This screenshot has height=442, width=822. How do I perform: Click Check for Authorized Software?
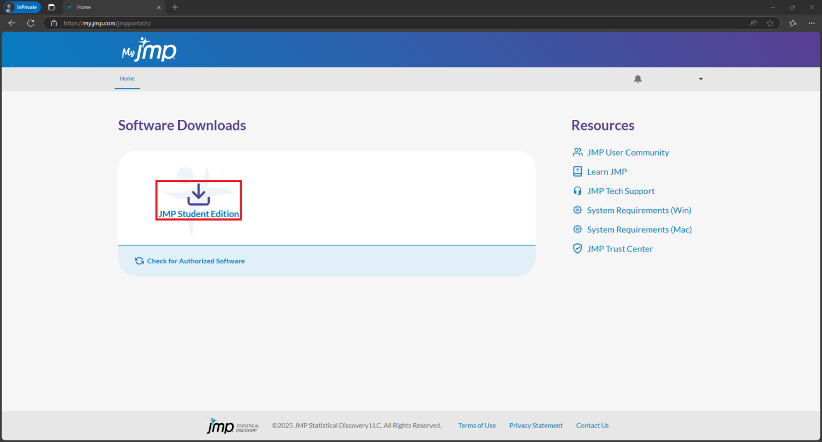(x=195, y=261)
